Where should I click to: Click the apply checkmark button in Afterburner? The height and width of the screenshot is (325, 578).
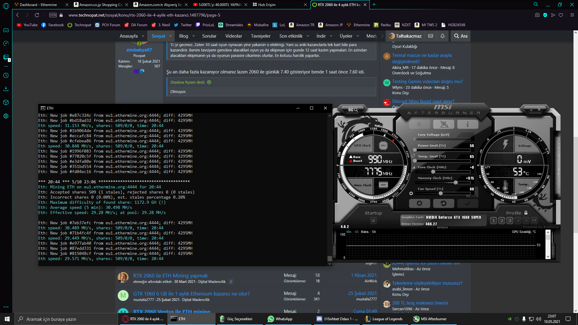(x=468, y=204)
